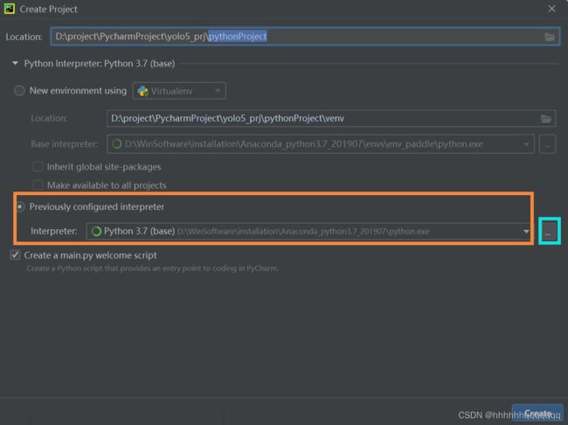Click the 'Create a Python script that provides' description text

pos(153,268)
